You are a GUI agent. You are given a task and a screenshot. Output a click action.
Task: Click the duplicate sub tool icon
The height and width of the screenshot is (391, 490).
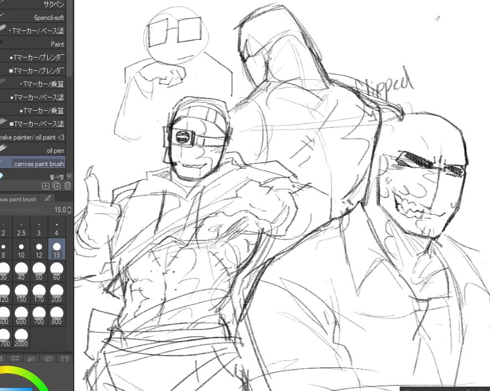pyautogui.click(x=57, y=186)
